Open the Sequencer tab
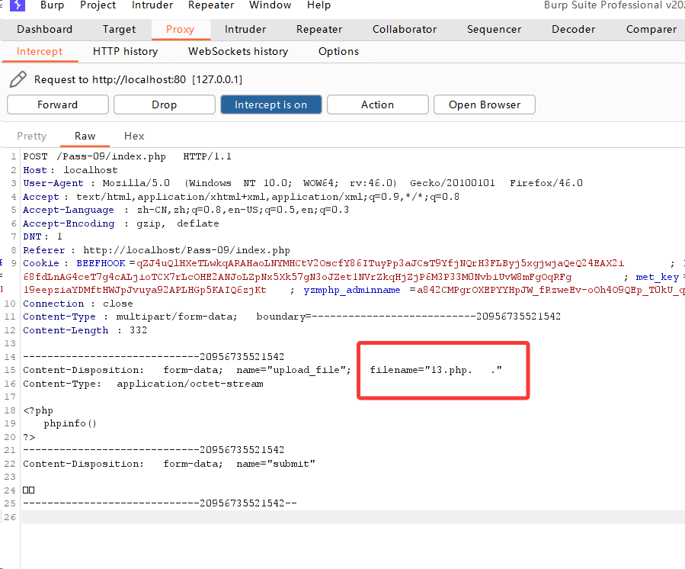 494,29
